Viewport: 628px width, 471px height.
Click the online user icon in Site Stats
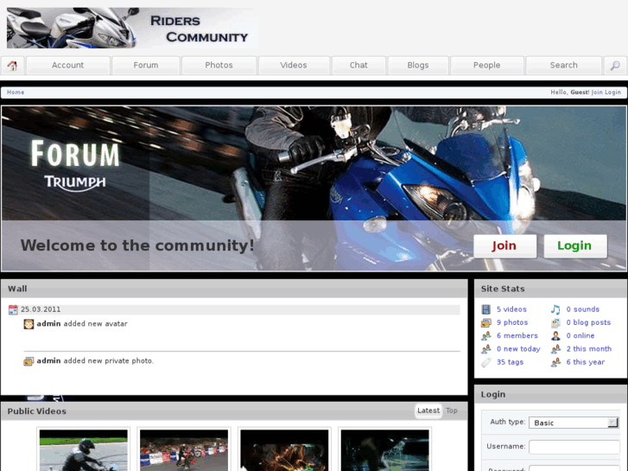(555, 336)
